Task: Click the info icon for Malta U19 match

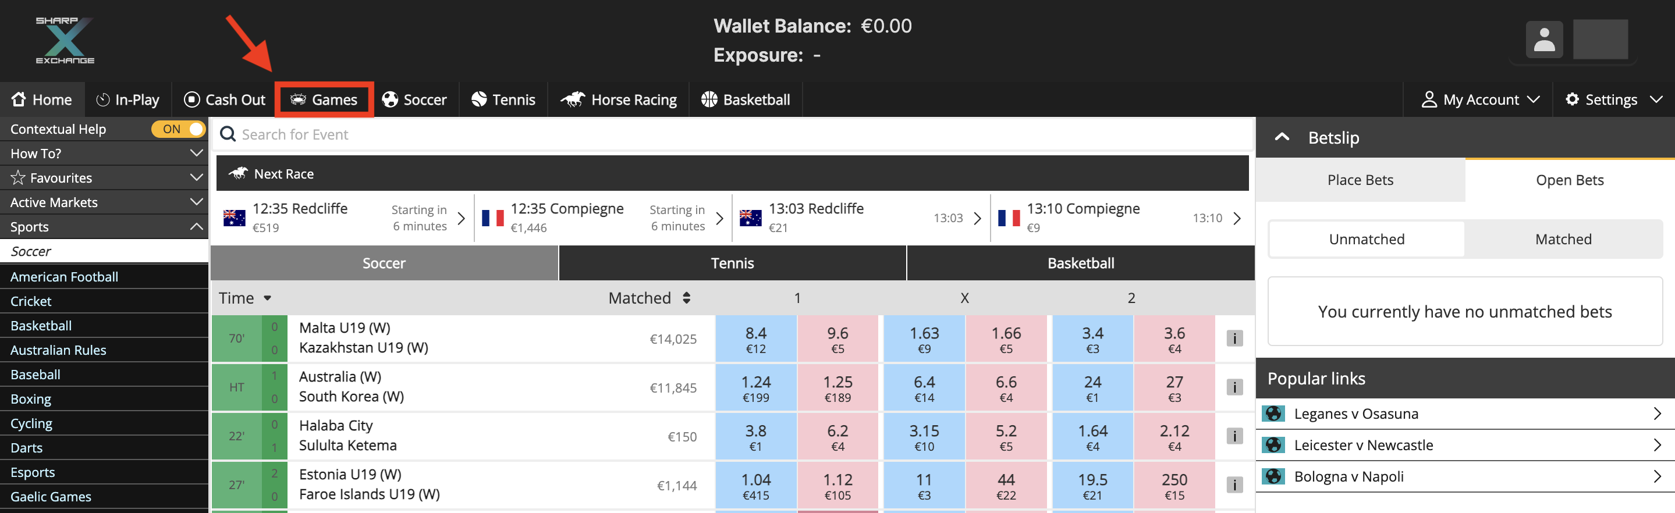Action: (x=1234, y=338)
